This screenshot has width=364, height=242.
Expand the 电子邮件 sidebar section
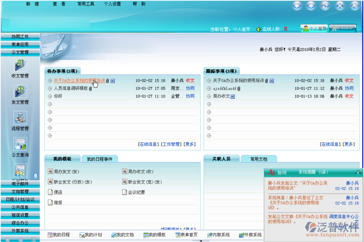(x=20, y=184)
